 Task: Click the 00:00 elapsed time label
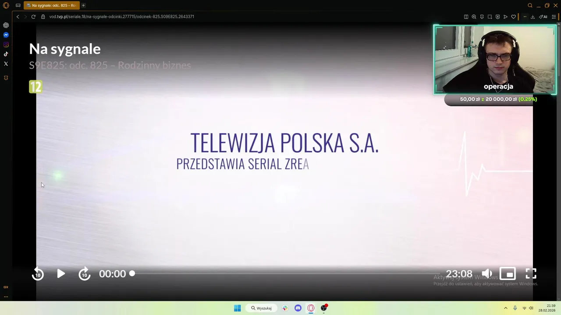coord(112,274)
